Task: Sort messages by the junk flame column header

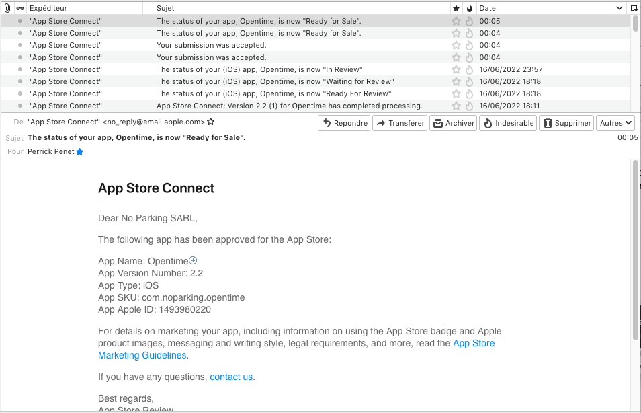Action: point(469,8)
